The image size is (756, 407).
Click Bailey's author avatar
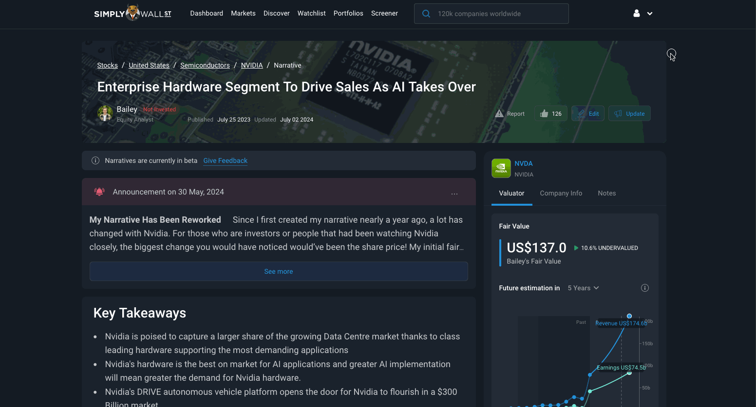point(105,113)
